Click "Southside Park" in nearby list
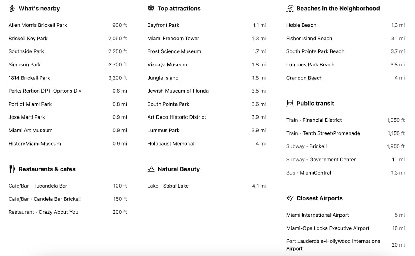Image resolution: width=415 pixels, height=256 pixels. coord(26,51)
